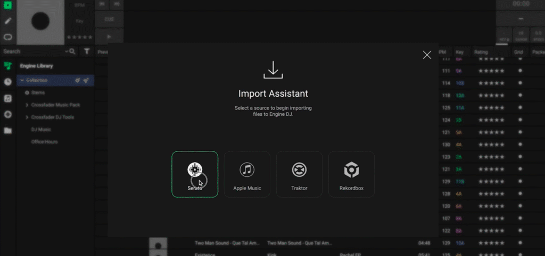Screen dimensions: 545x256
Task: Click the dash button below time display
Action: click(x=521, y=19)
